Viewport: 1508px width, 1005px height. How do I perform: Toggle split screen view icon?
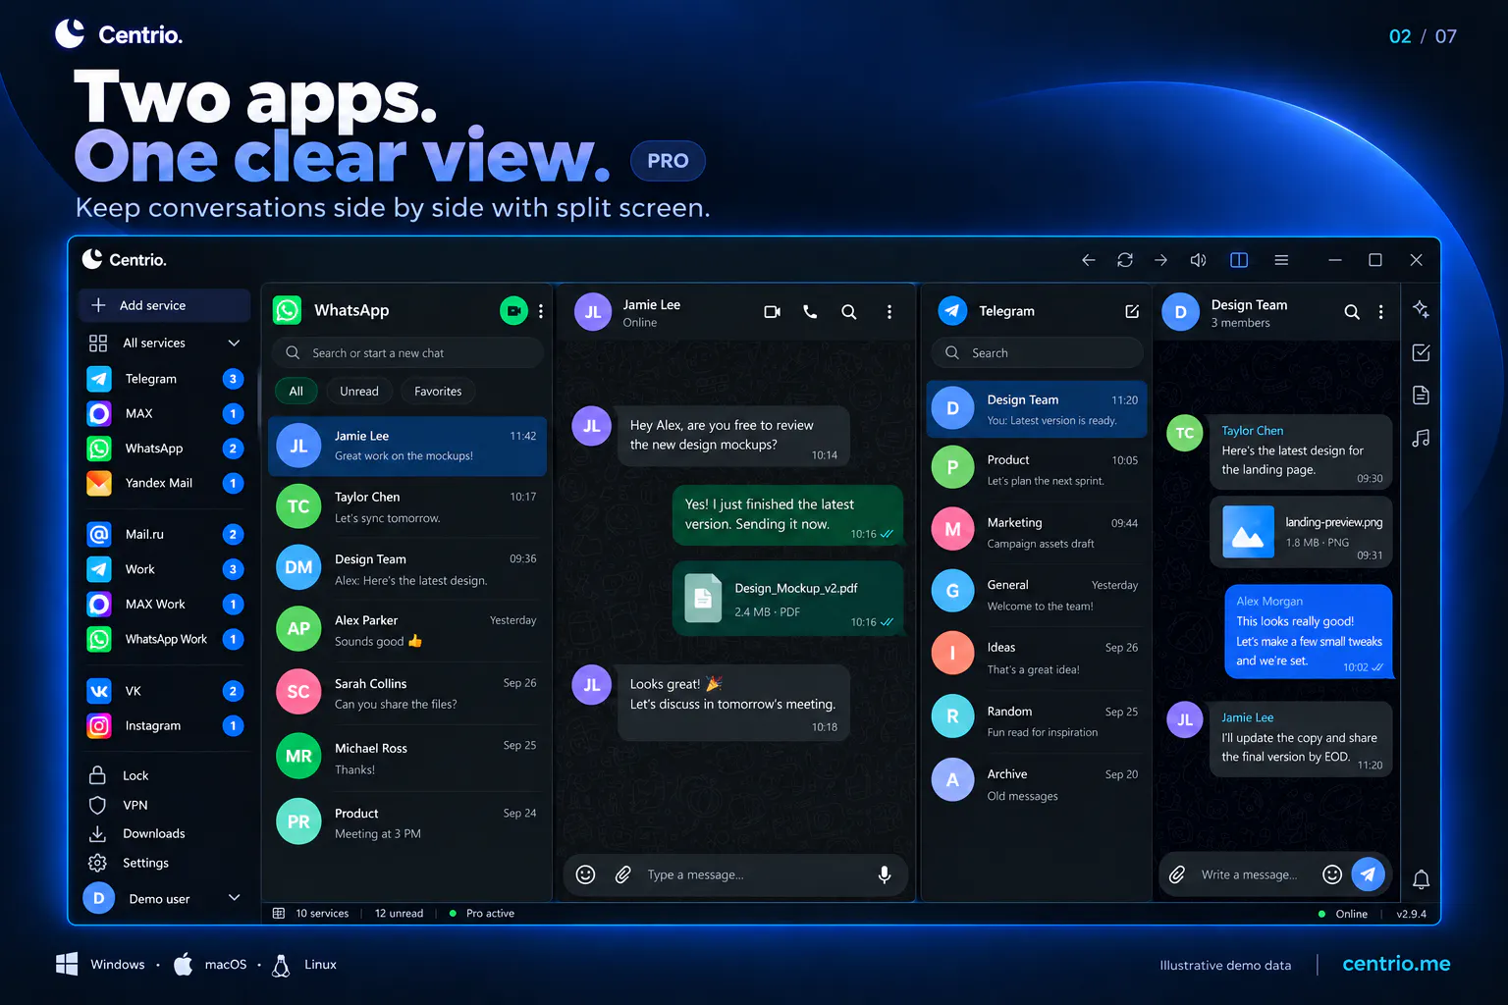tap(1239, 260)
